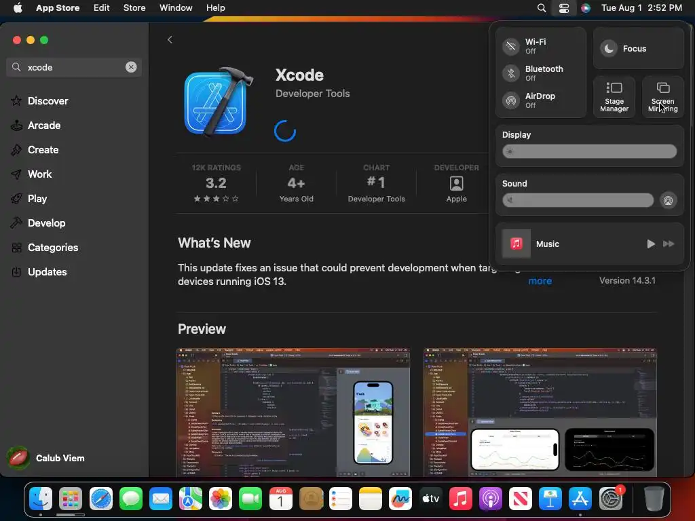The image size is (695, 521).
Task: Open second Xcode preview screenshot
Action: pos(540,412)
